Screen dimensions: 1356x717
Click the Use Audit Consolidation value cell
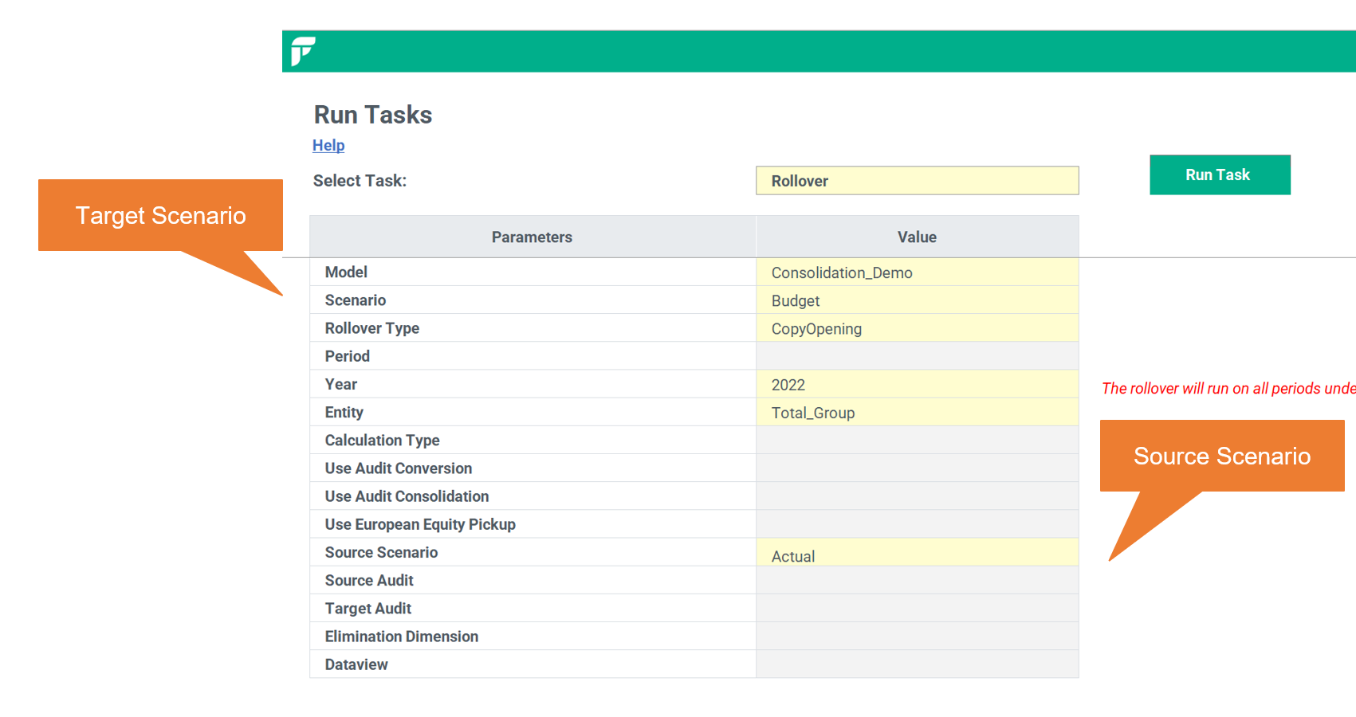point(917,496)
